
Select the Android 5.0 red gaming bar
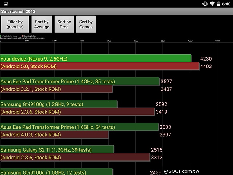pyautogui.click(x=99, y=66)
